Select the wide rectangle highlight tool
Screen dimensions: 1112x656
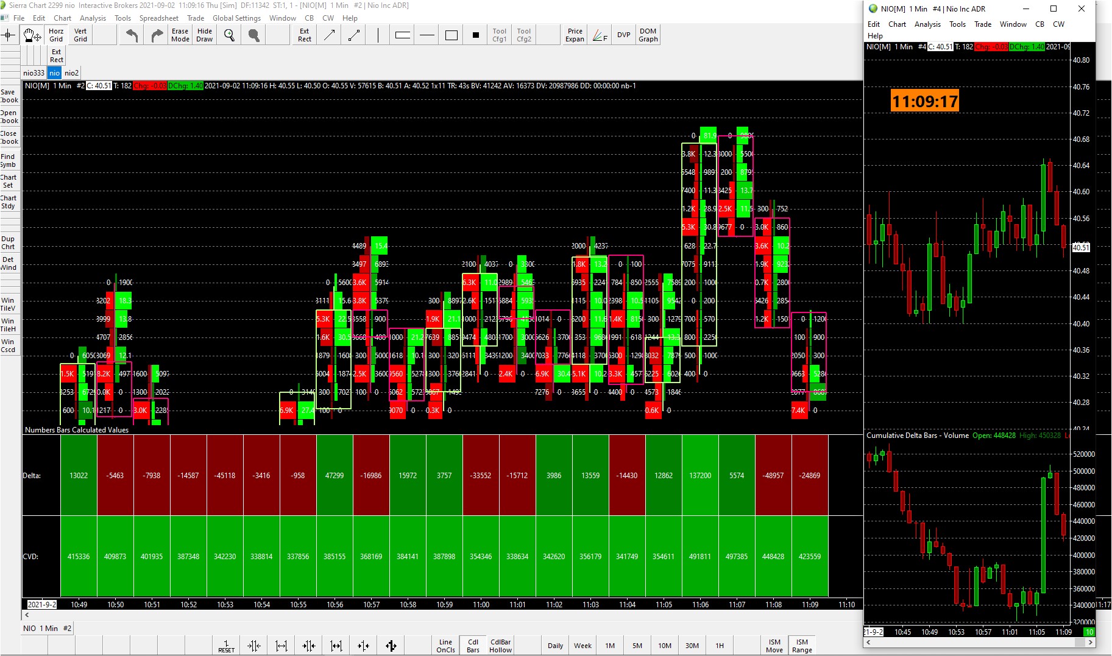pyautogui.click(x=402, y=35)
